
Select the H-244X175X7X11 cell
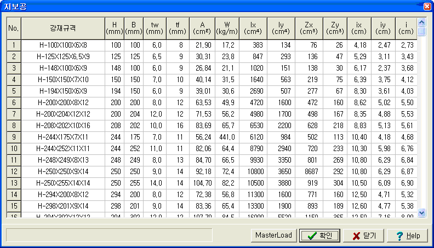[63, 137]
